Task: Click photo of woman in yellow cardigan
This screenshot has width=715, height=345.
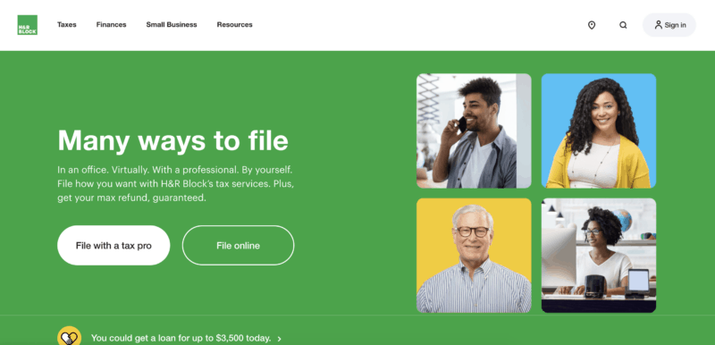Action: (x=599, y=130)
